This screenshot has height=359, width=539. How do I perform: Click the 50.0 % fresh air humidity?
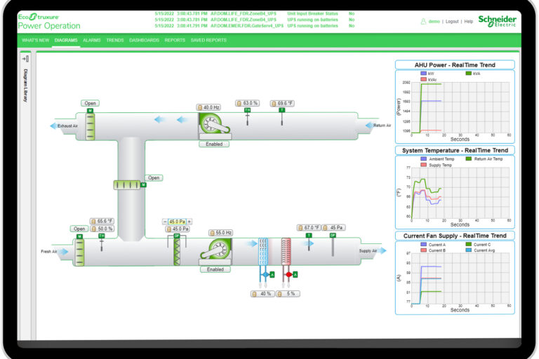pyautogui.click(x=102, y=229)
